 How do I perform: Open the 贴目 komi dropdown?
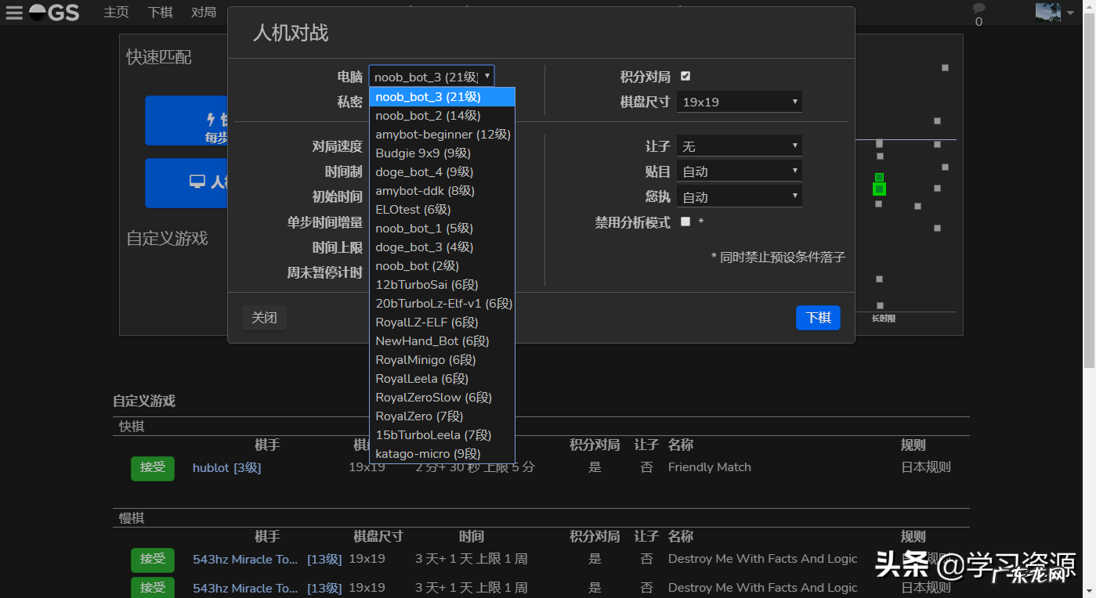click(x=739, y=171)
